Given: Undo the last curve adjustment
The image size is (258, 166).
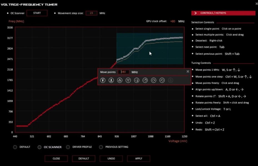Looking at the screenshot, I should [111, 159].
